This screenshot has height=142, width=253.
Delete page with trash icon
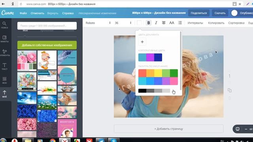pos(229,98)
